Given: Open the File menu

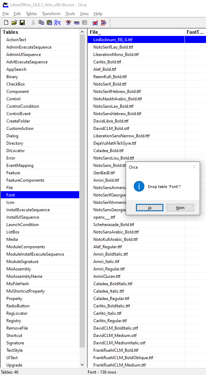Looking at the screenshot, I should (x=6, y=14).
